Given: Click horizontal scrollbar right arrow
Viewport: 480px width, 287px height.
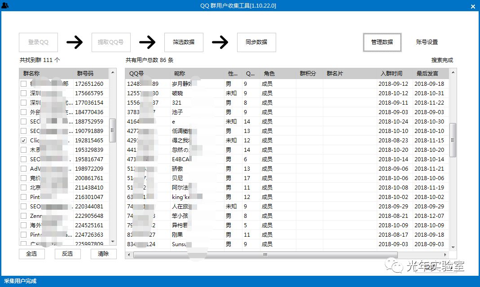Looking at the screenshot, I should click(x=445, y=255).
